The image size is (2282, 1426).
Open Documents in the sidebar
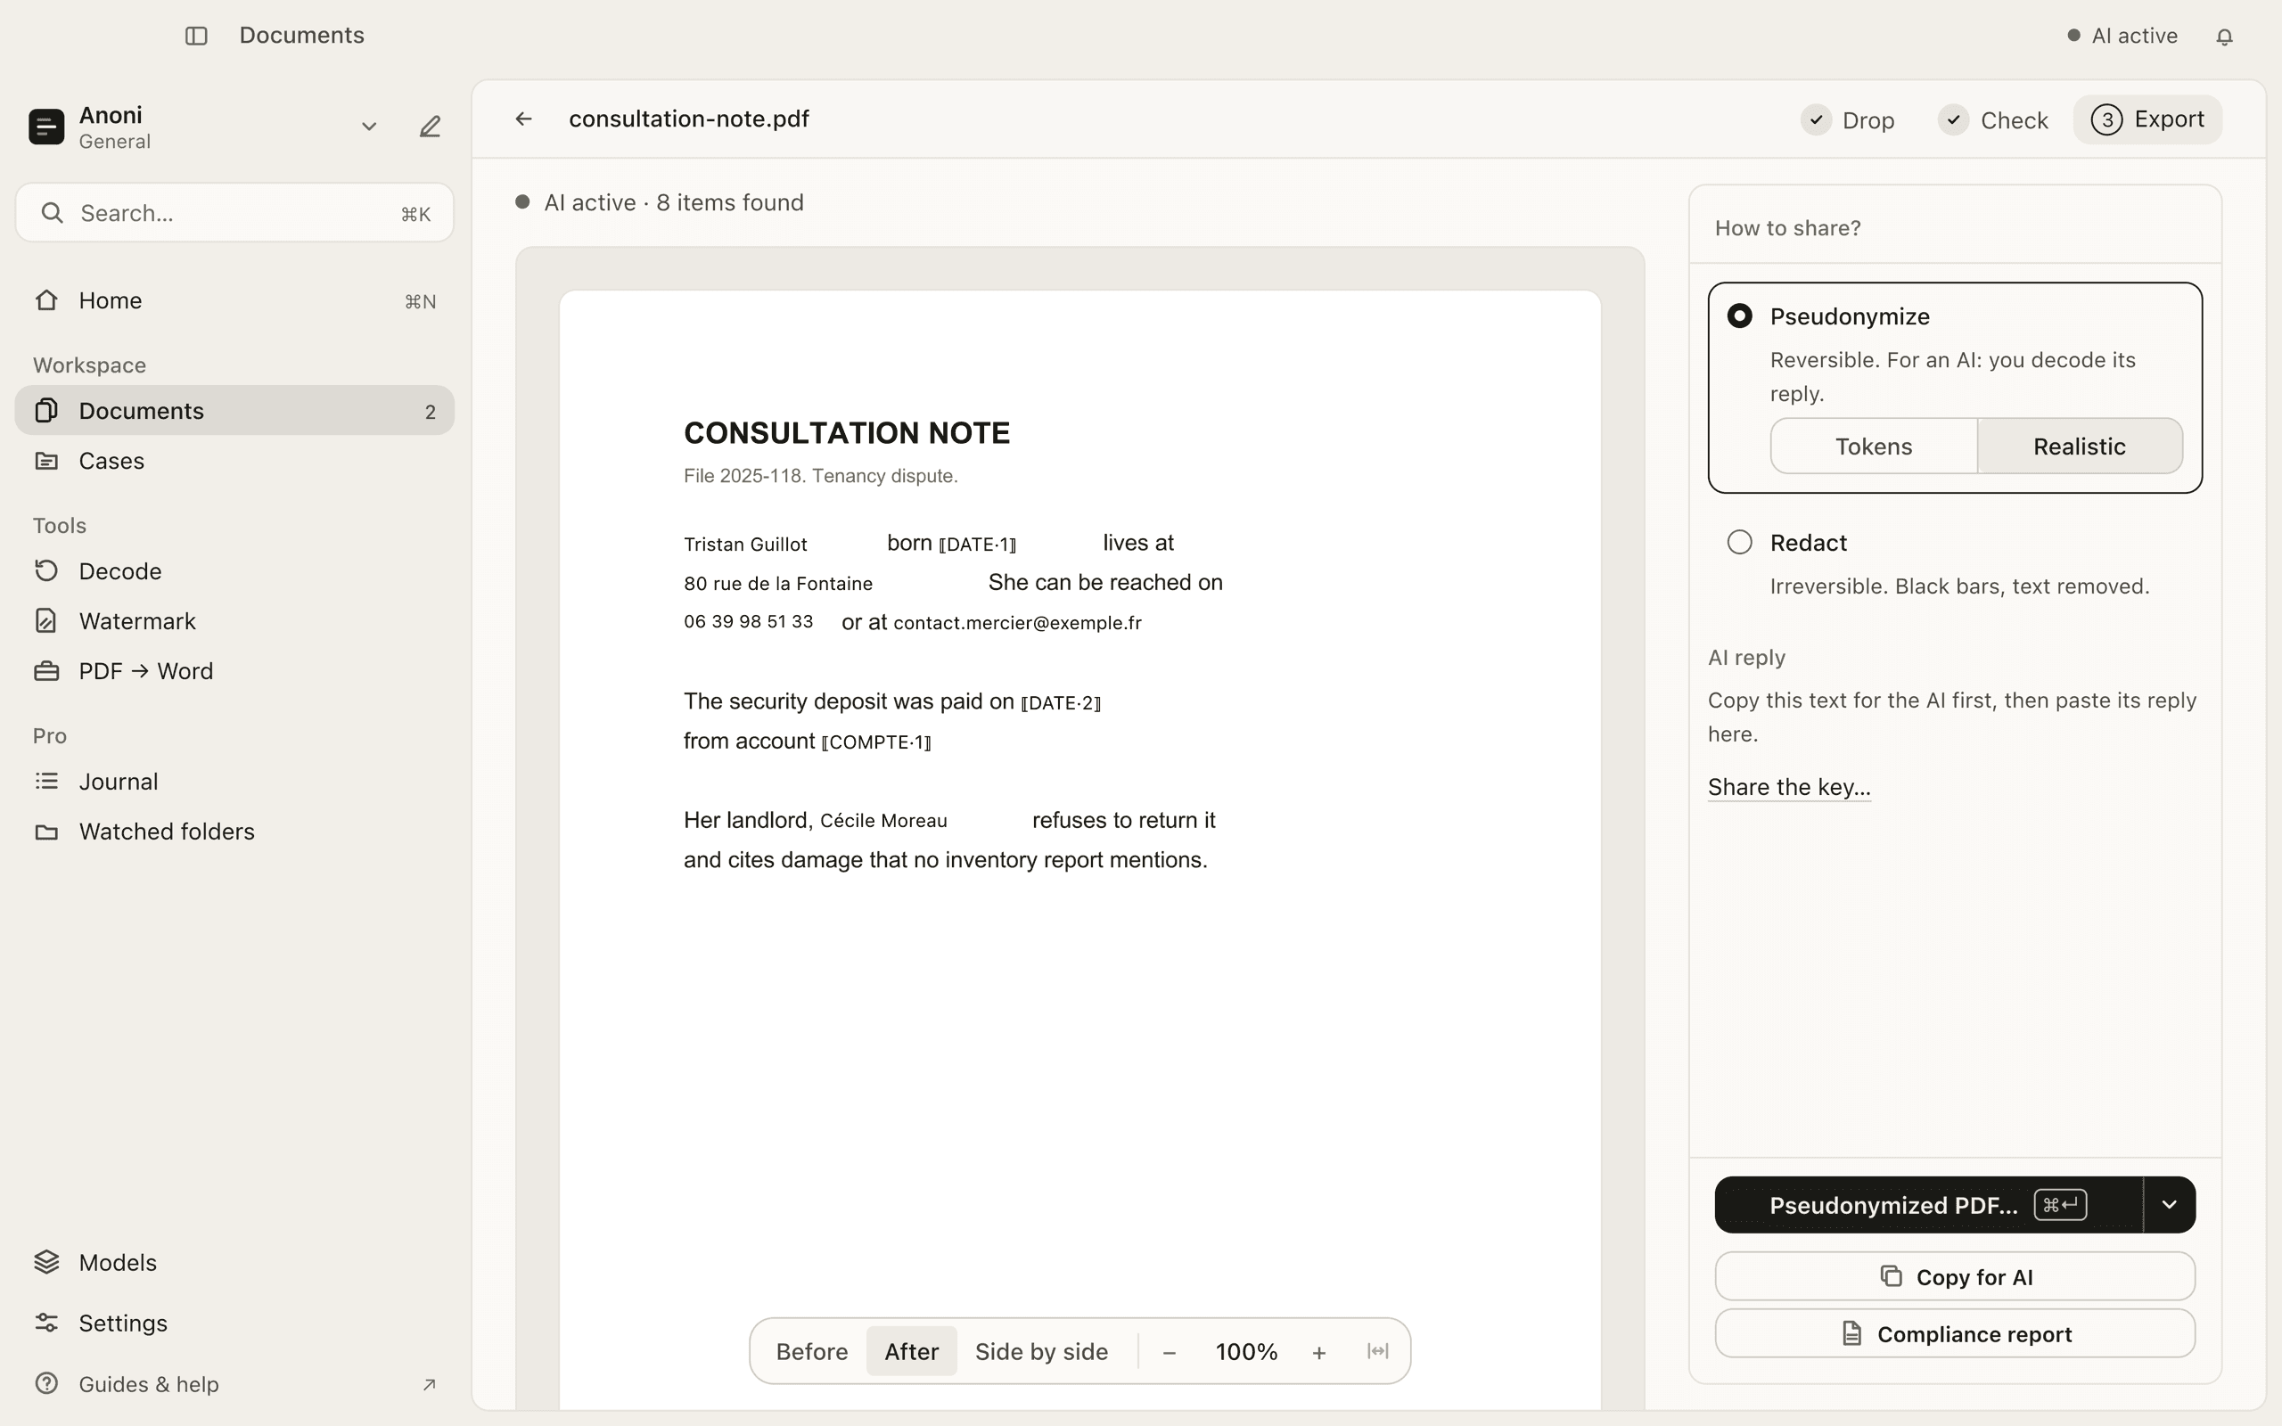(x=234, y=410)
